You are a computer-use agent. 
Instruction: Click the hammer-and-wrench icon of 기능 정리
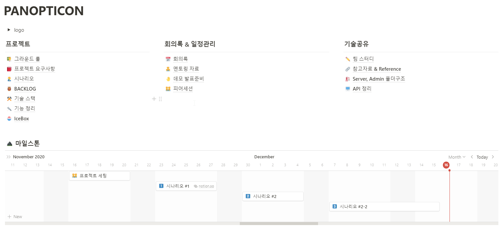point(9,108)
